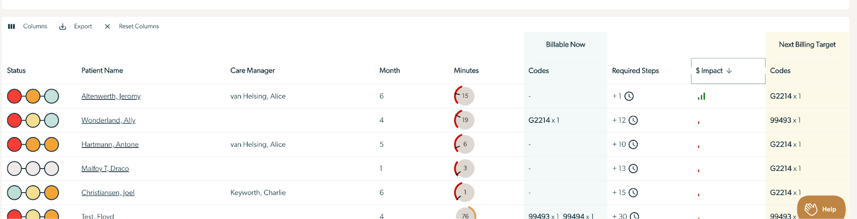Click the red status circle for Altenwerth
The height and width of the screenshot is (219, 857).
[x=14, y=96]
